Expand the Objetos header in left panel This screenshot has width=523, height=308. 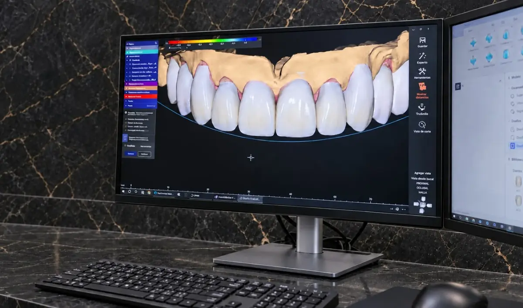pyautogui.click(x=141, y=44)
